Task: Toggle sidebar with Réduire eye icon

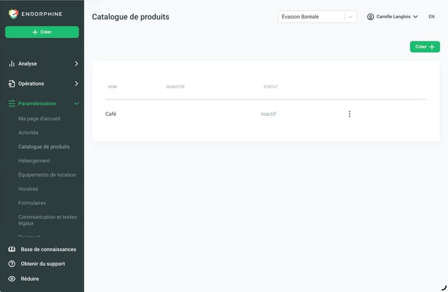Action: [12, 279]
